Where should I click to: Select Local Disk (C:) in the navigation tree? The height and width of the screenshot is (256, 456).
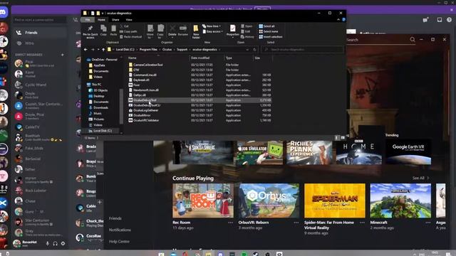pyautogui.click(x=103, y=131)
